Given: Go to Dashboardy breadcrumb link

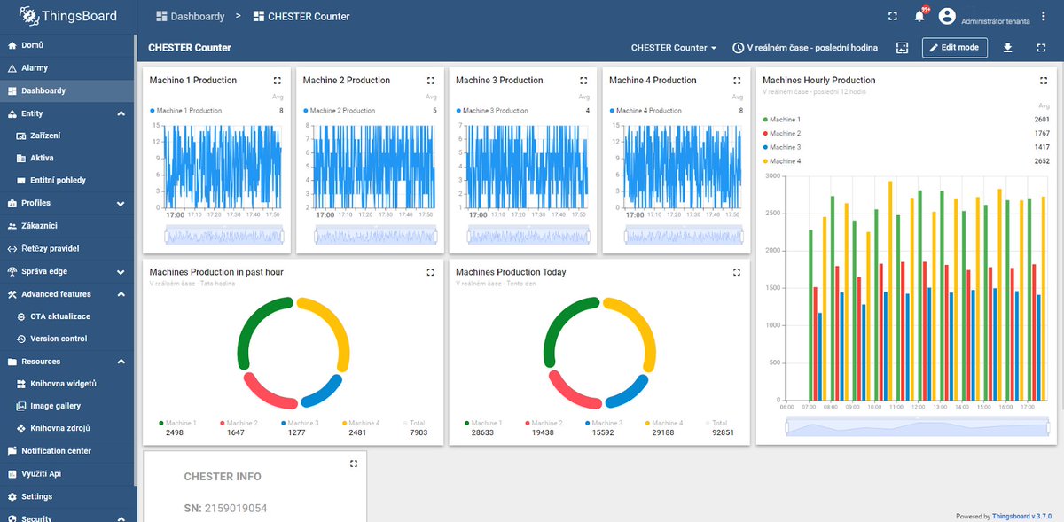Looking at the screenshot, I should pyautogui.click(x=191, y=16).
